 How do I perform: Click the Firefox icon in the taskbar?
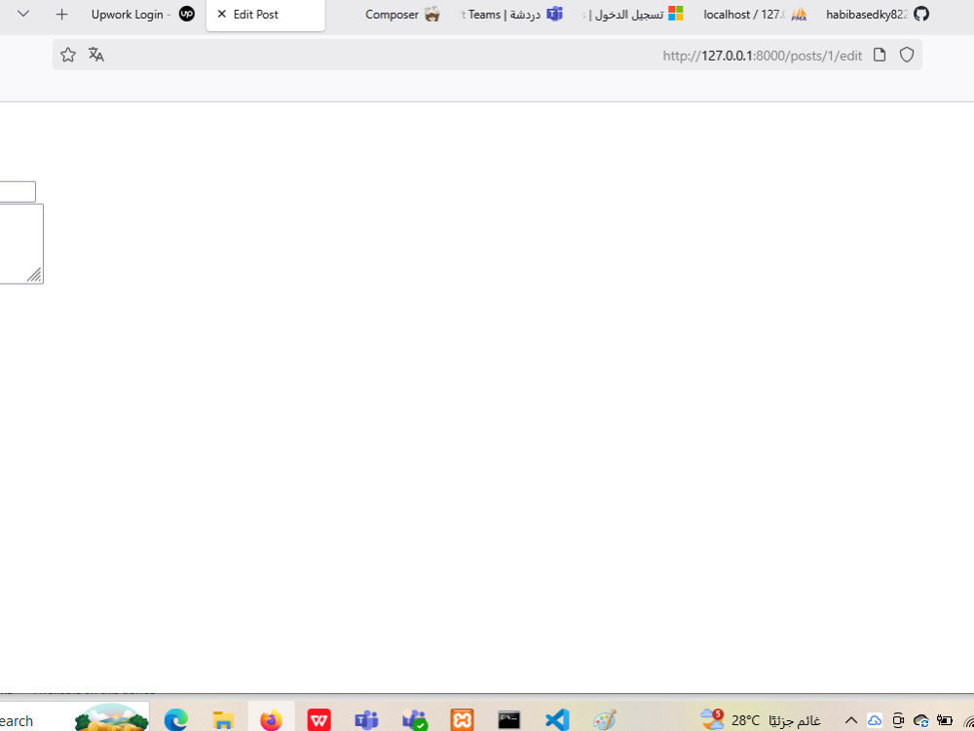pyautogui.click(x=271, y=720)
